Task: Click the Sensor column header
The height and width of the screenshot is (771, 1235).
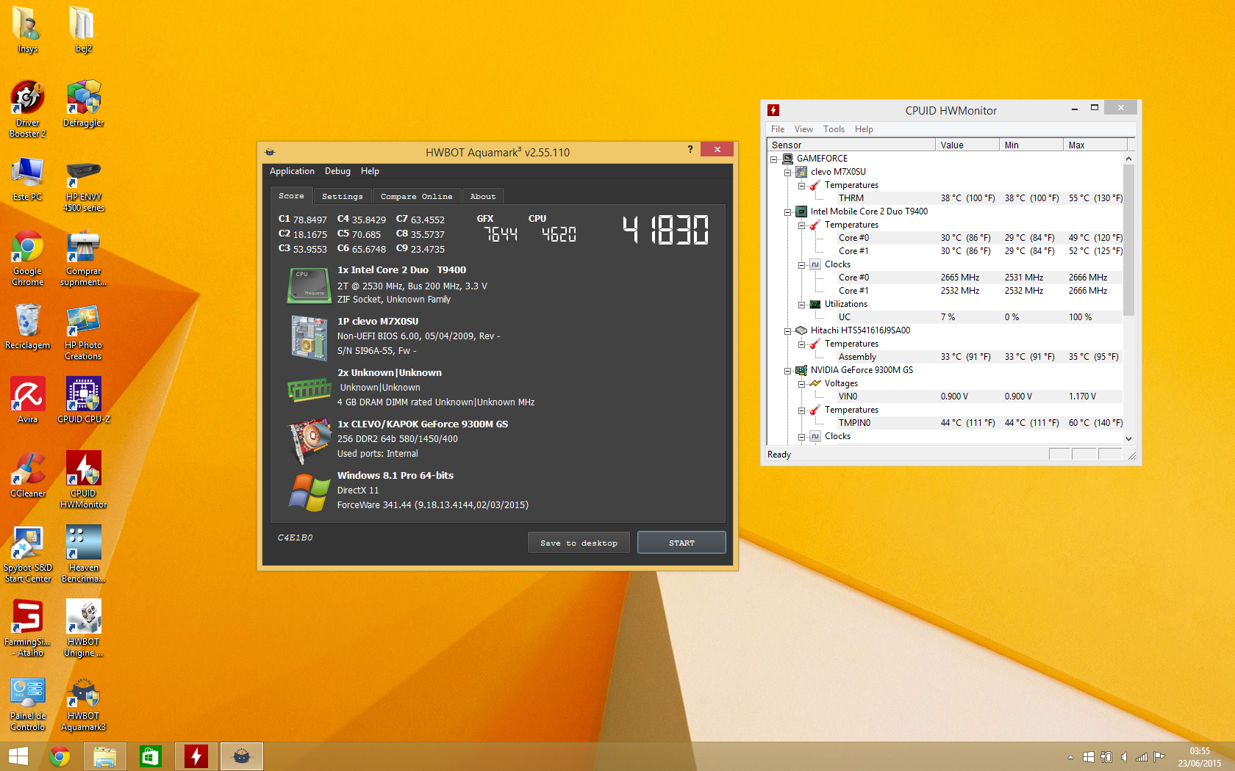Action: (x=851, y=145)
